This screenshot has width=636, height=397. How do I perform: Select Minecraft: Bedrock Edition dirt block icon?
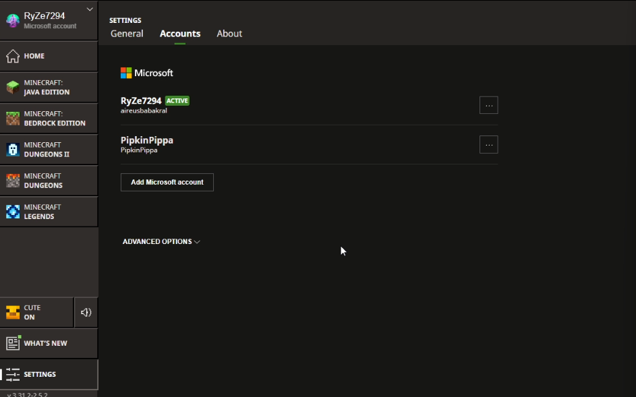[x=13, y=119]
